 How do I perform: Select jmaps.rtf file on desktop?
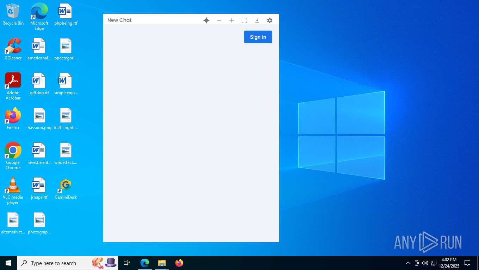pos(39,188)
